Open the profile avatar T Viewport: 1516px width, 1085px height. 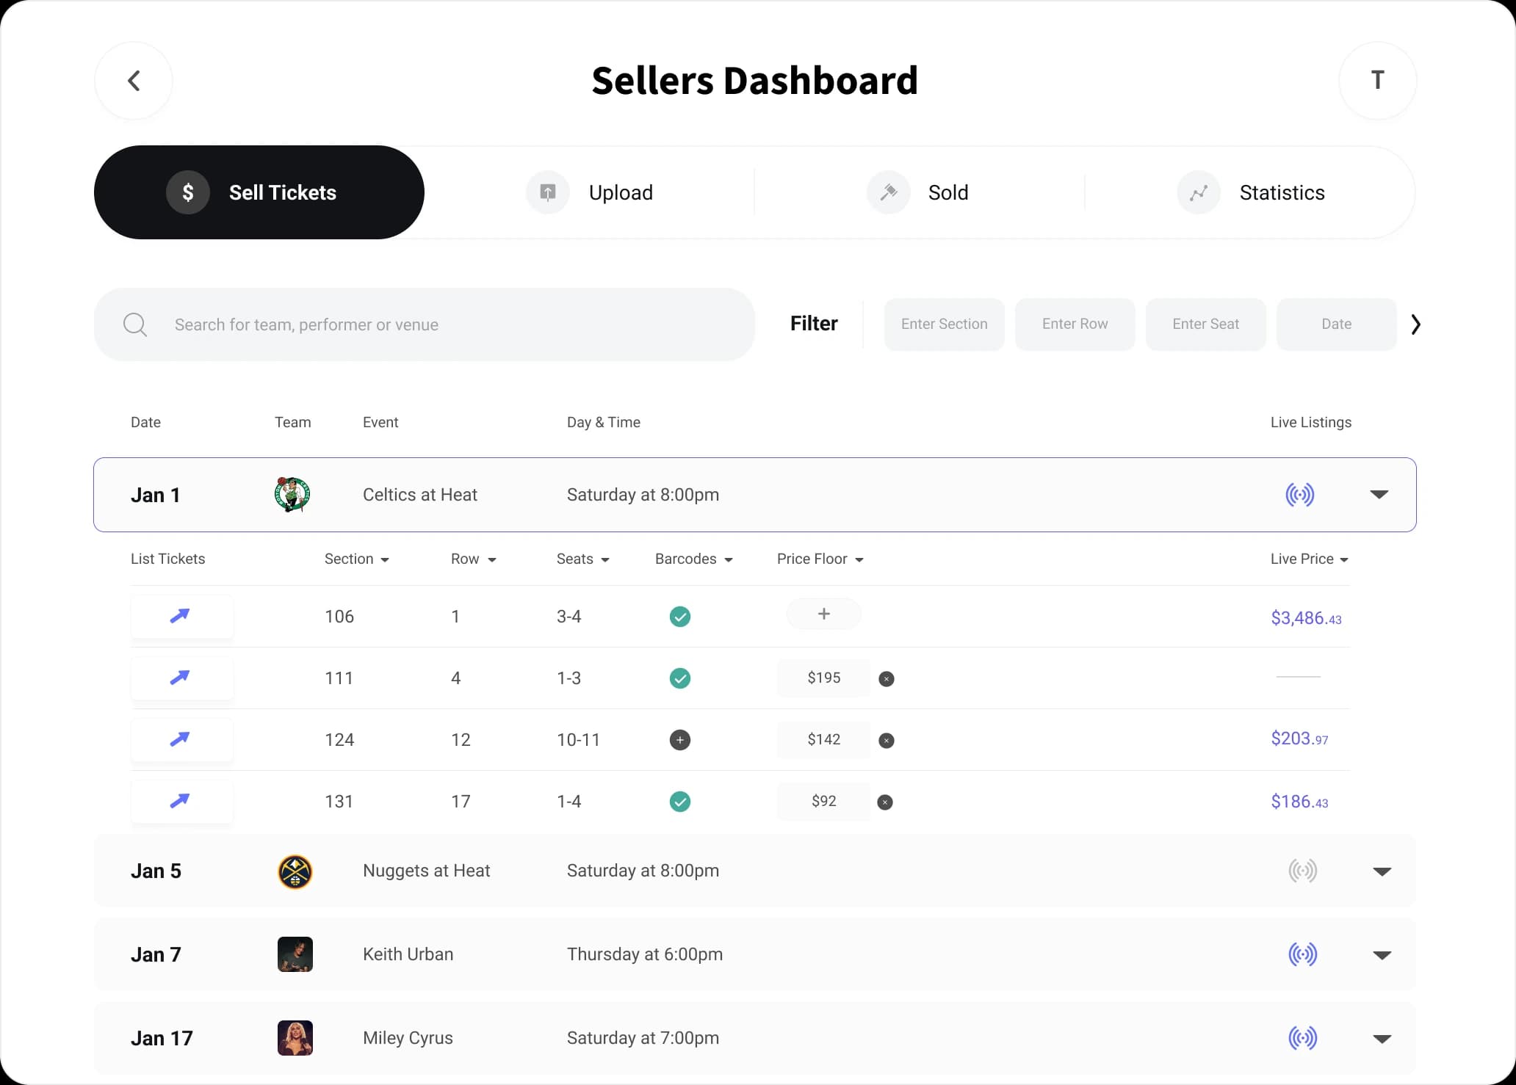(1376, 80)
